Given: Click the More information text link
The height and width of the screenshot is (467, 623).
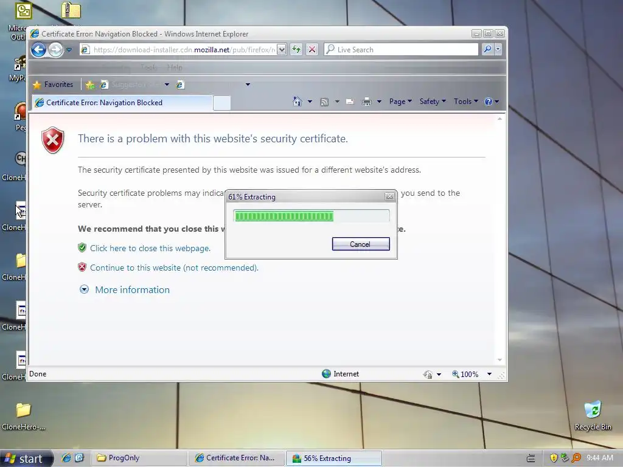Looking at the screenshot, I should [x=132, y=290].
